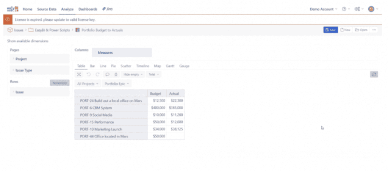Select row PORT-9 Social Media
Screen dimensions: 388x171
pos(111,115)
